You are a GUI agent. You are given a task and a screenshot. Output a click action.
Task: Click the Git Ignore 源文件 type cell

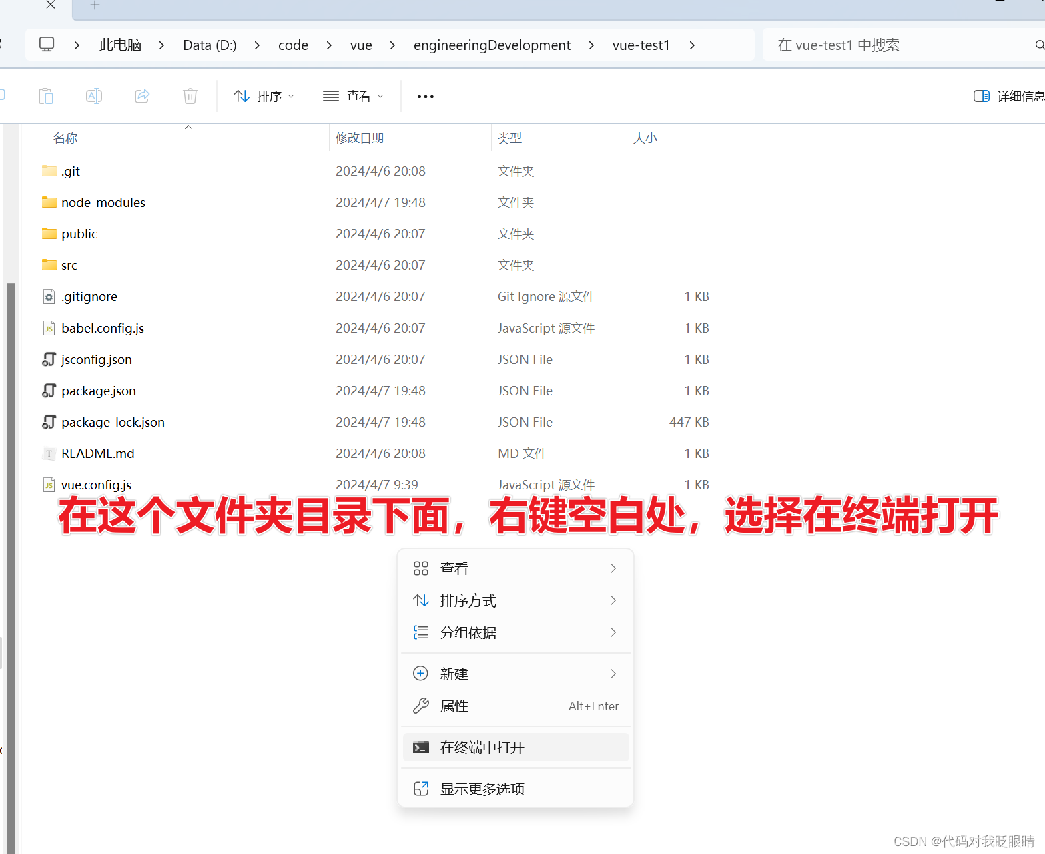point(546,296)
